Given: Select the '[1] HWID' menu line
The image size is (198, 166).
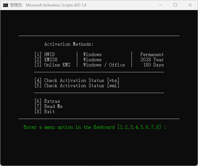Looking at the screenshot, I should tap(45, 54).
